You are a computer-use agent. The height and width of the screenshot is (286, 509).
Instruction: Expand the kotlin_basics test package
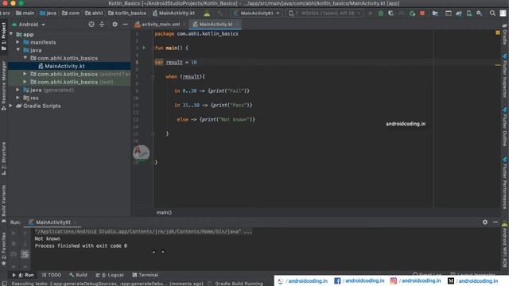[25, 82]
